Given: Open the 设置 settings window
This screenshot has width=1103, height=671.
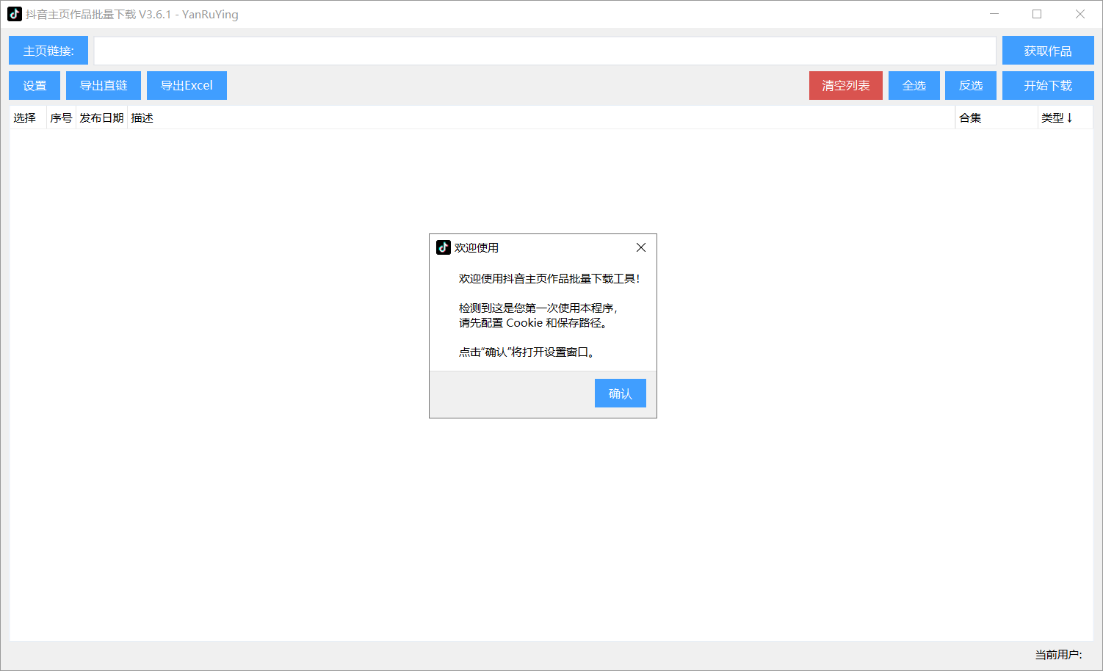Looking at the screenshot, I should 34,85.
